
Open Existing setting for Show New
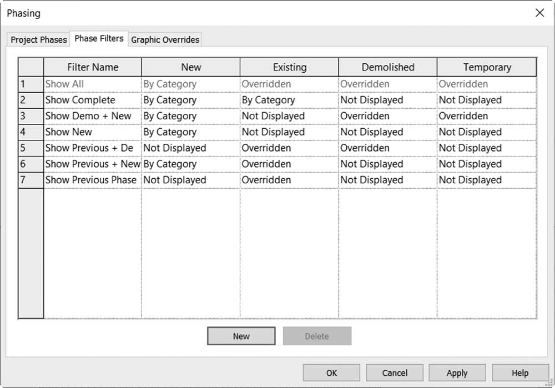pos(290,132)
